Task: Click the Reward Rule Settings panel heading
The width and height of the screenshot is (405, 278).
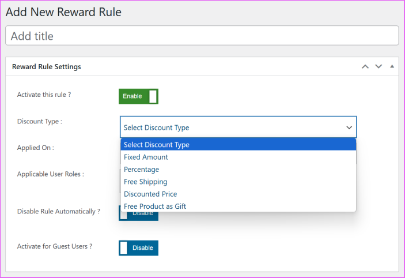Action: tap(47, 67)
